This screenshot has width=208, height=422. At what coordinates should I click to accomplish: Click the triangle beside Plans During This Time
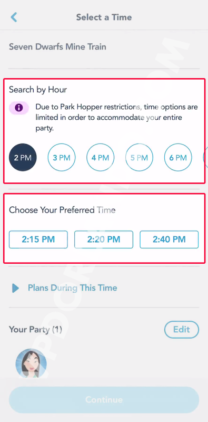15,288
